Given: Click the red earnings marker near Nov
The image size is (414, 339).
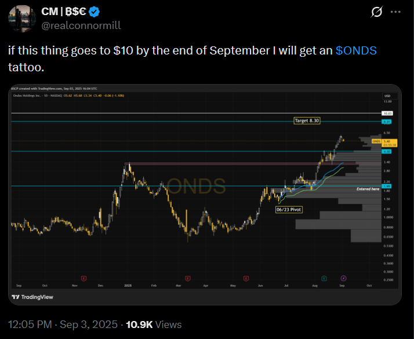Looking at the screenshot, I should pyautogui.click(x=83, y=278).
